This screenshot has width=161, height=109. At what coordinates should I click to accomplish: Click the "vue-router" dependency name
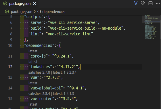[x=41, y=99]
